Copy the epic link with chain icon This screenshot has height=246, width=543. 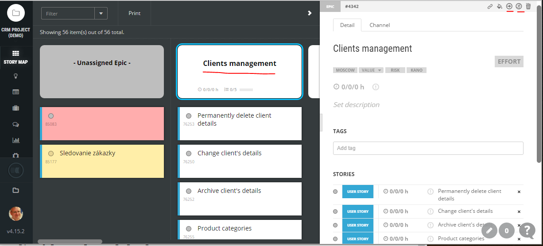click(x=490, y=6)
